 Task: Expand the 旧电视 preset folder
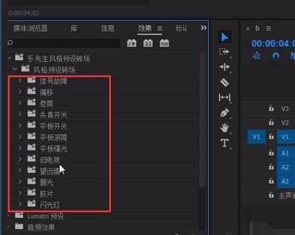(20, 159)
